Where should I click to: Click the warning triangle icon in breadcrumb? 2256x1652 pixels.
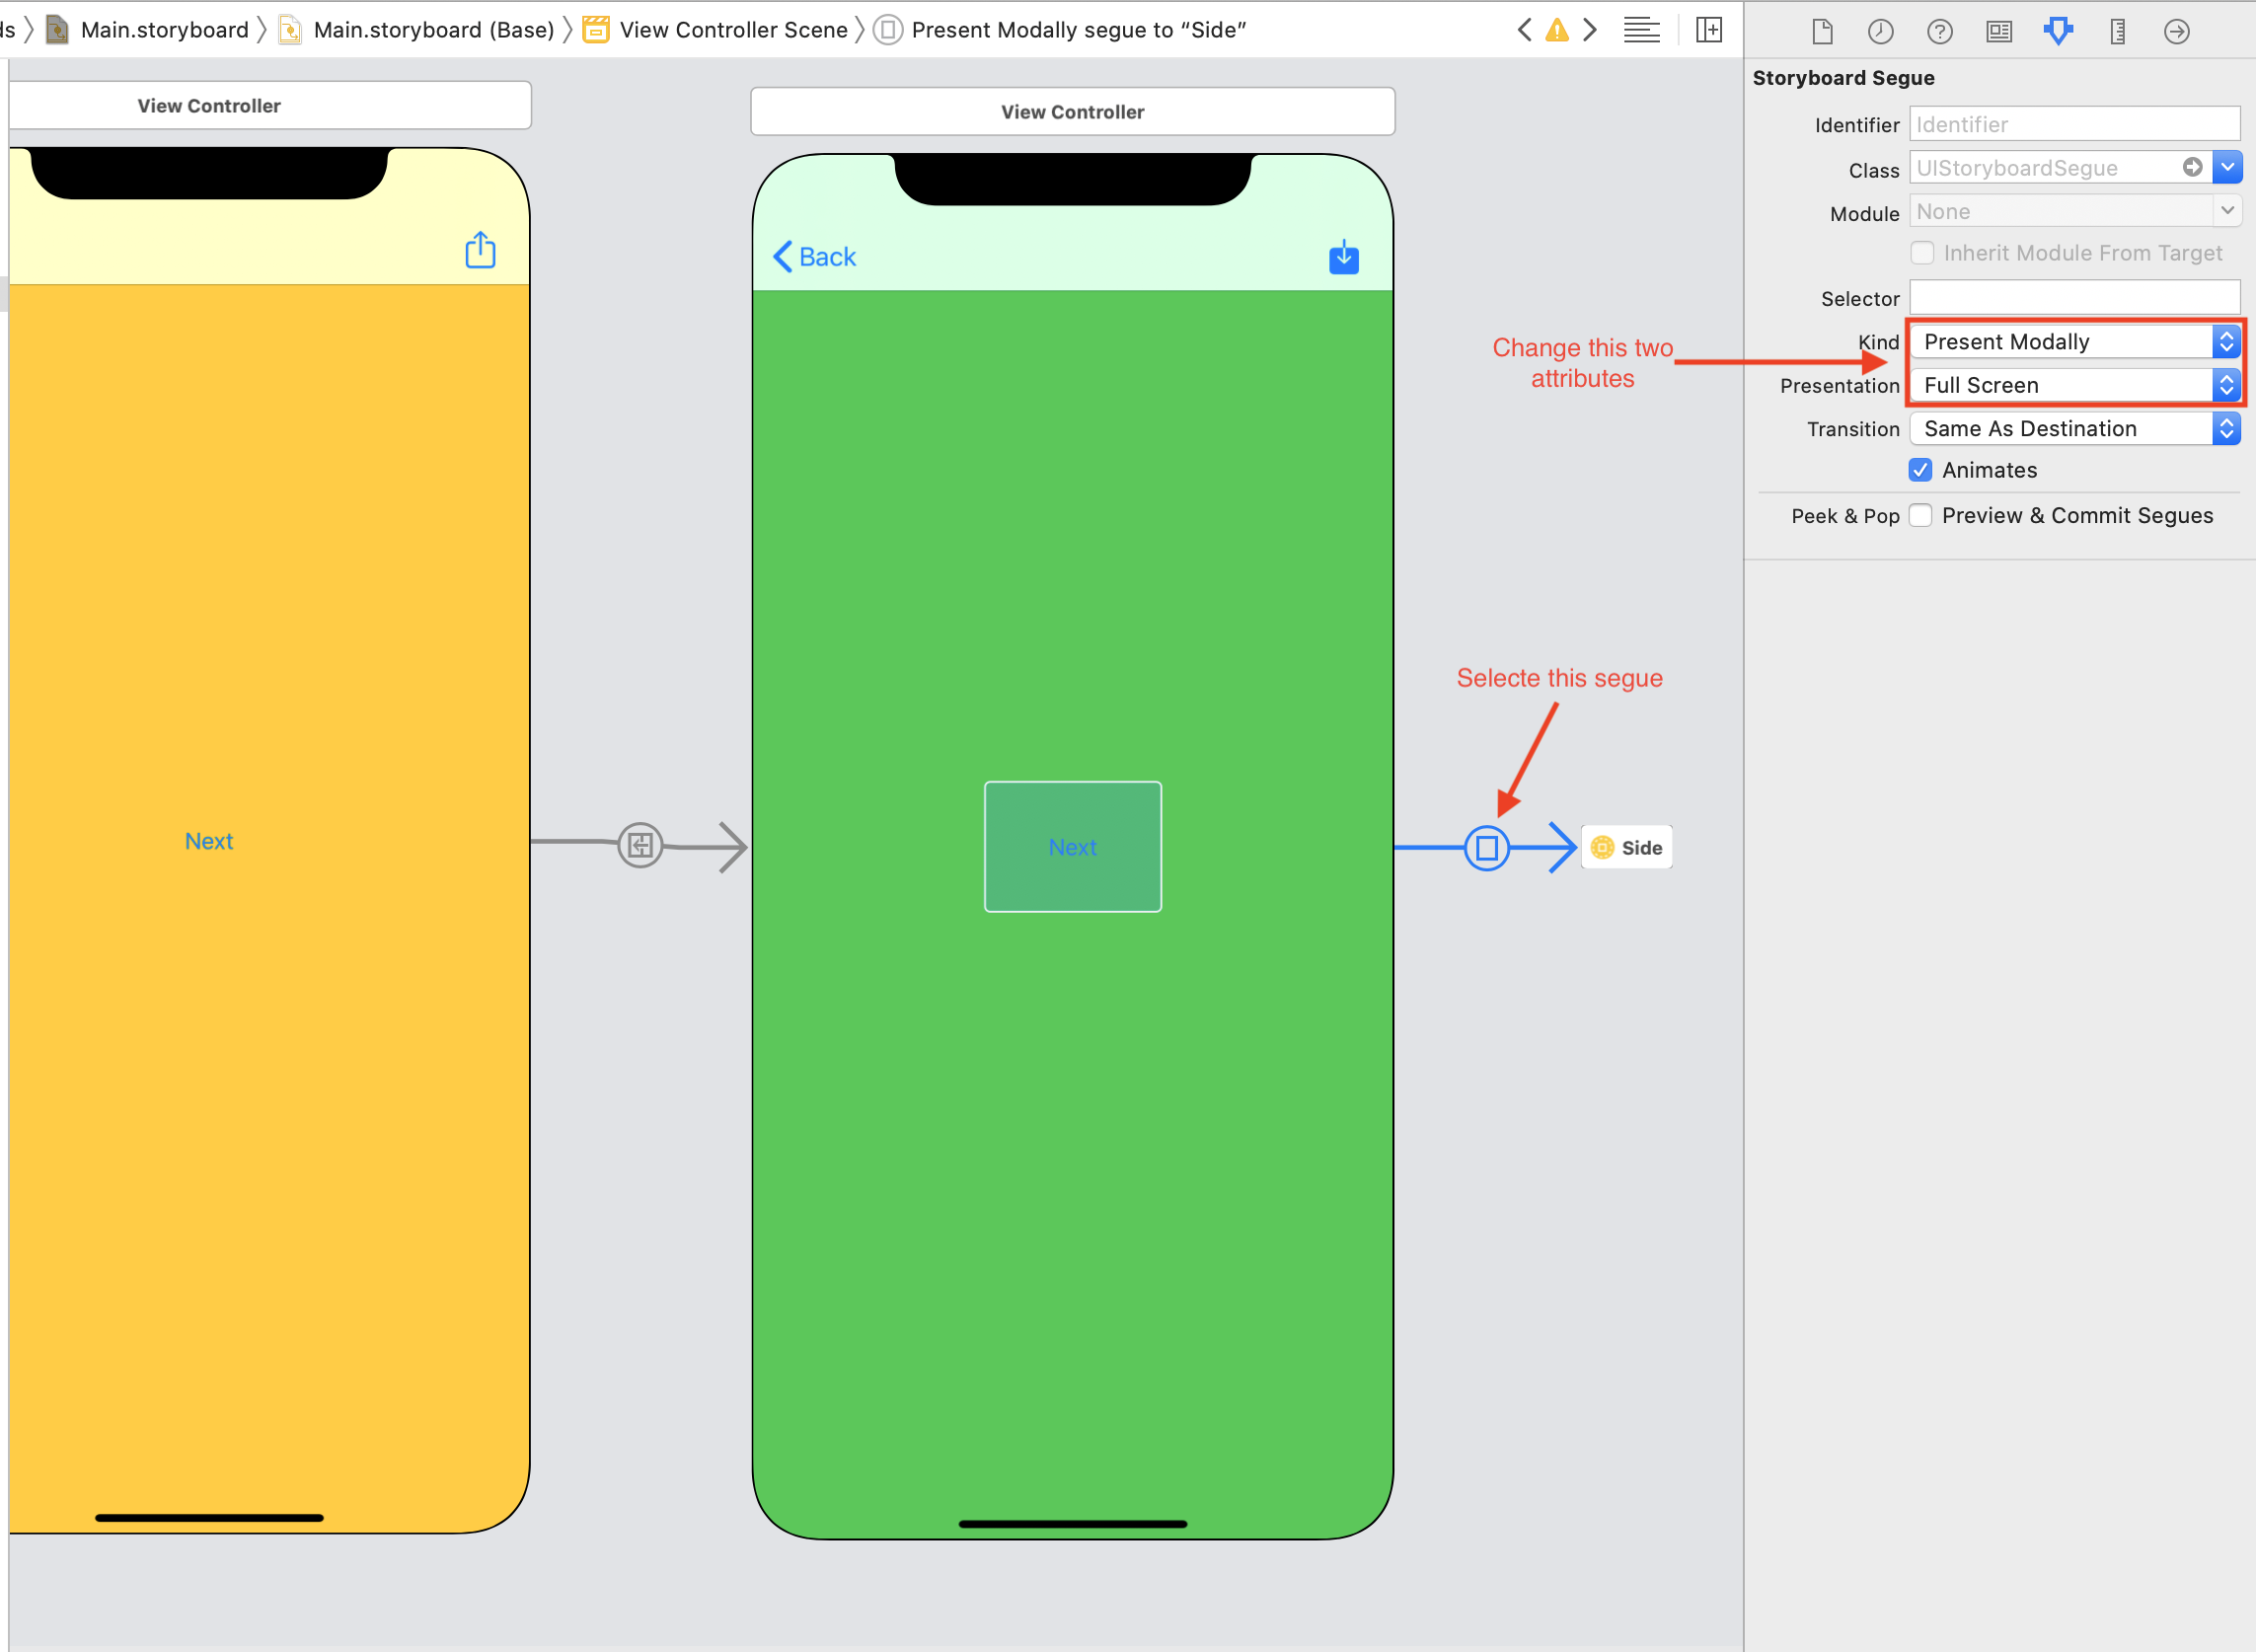pyautogui.click(x=1557, y=28)
